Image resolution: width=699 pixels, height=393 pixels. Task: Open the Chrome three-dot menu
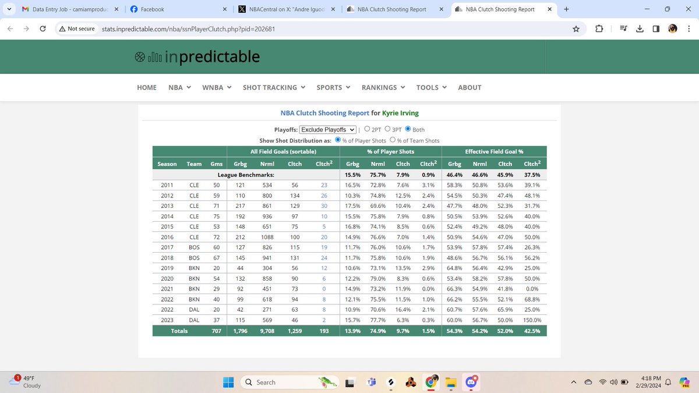click(x=689, y=29)
